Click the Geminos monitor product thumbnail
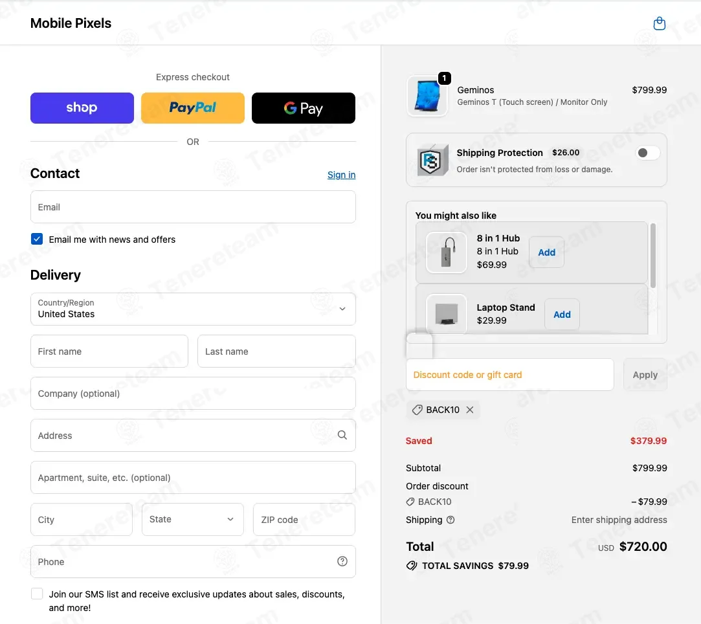701x624 pixels. [x=427, y=96]
